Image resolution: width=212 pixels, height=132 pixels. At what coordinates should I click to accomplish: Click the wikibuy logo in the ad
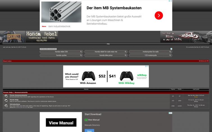pyautogui.click(x=142, y=75)
